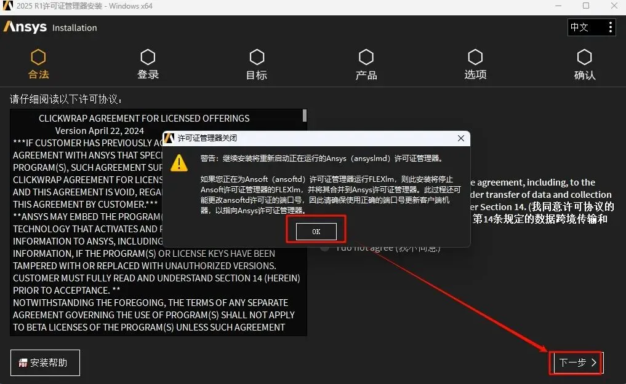The image size is (626, 384).
Task: Select the 目标 step hexagon icon
Action: click(257, 57)
